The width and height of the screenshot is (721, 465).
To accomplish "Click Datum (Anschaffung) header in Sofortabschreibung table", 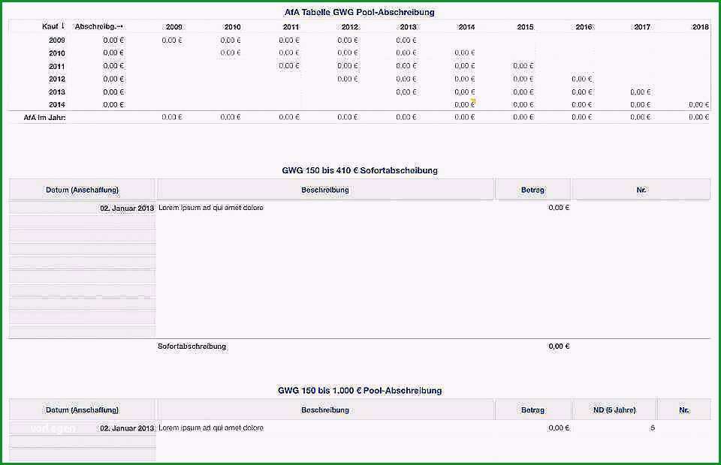I will point(82,190).
